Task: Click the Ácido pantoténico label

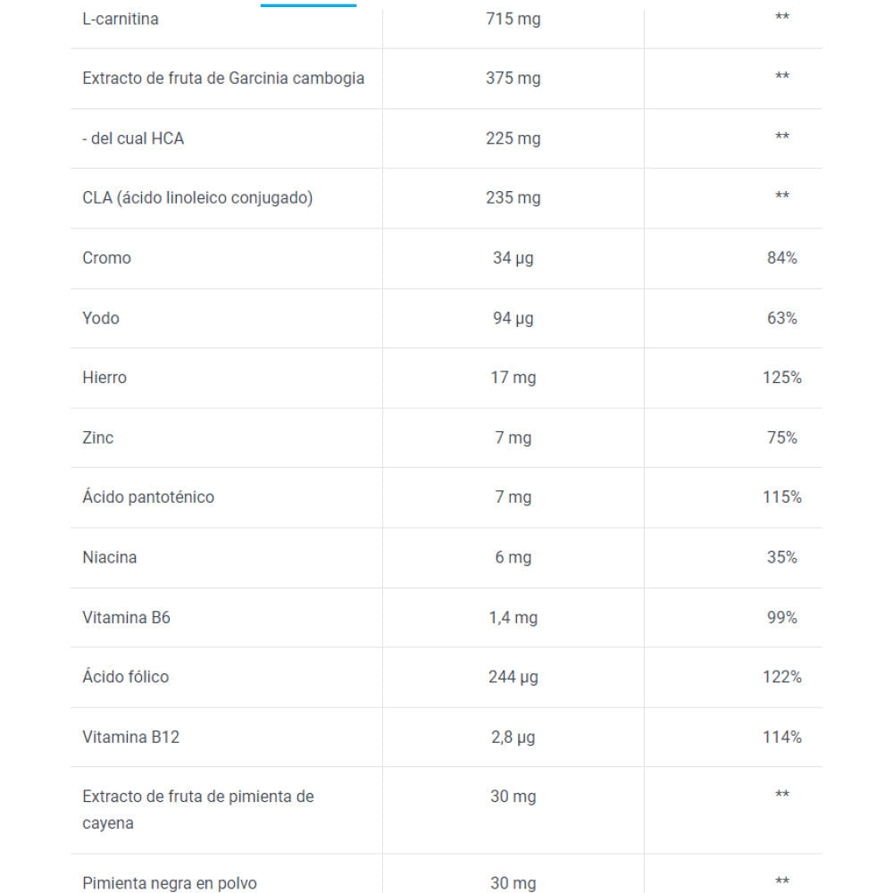Action: pyautogui.click(x=148, y=497)
